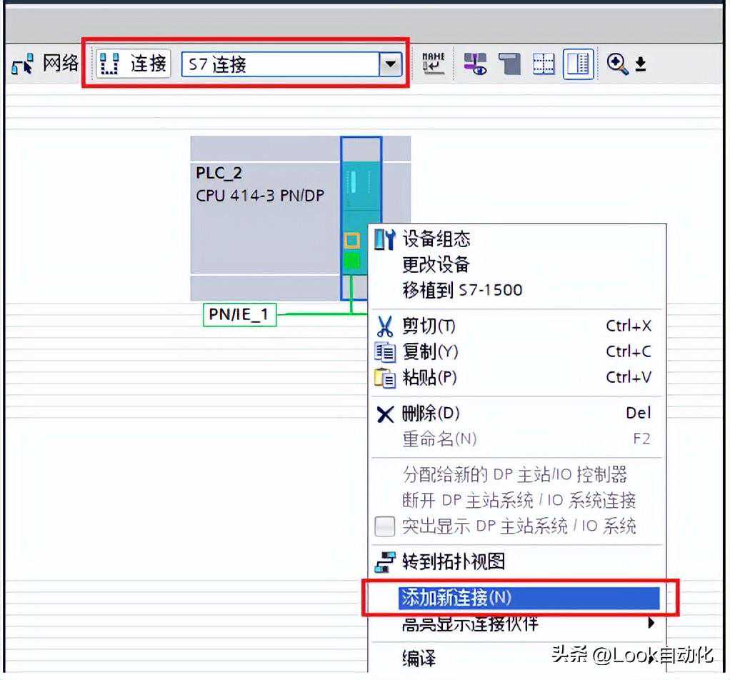This screenshot has width=730, height=680.
Task: Click the show address labels network icon
Action: (475, 65)
